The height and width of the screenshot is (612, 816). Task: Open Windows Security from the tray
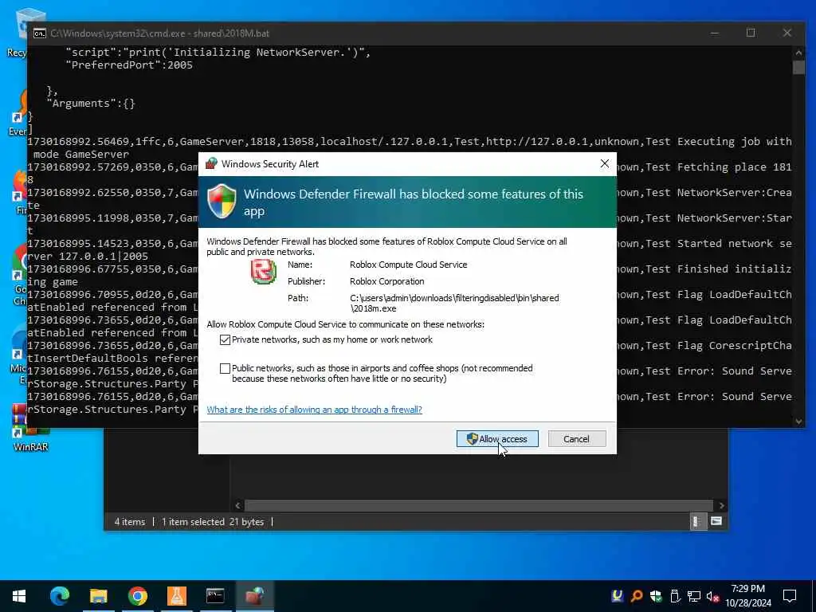click(x=656, y=596)
